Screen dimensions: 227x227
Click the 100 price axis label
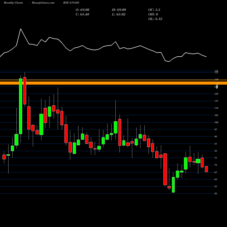[x=217, y=122]
